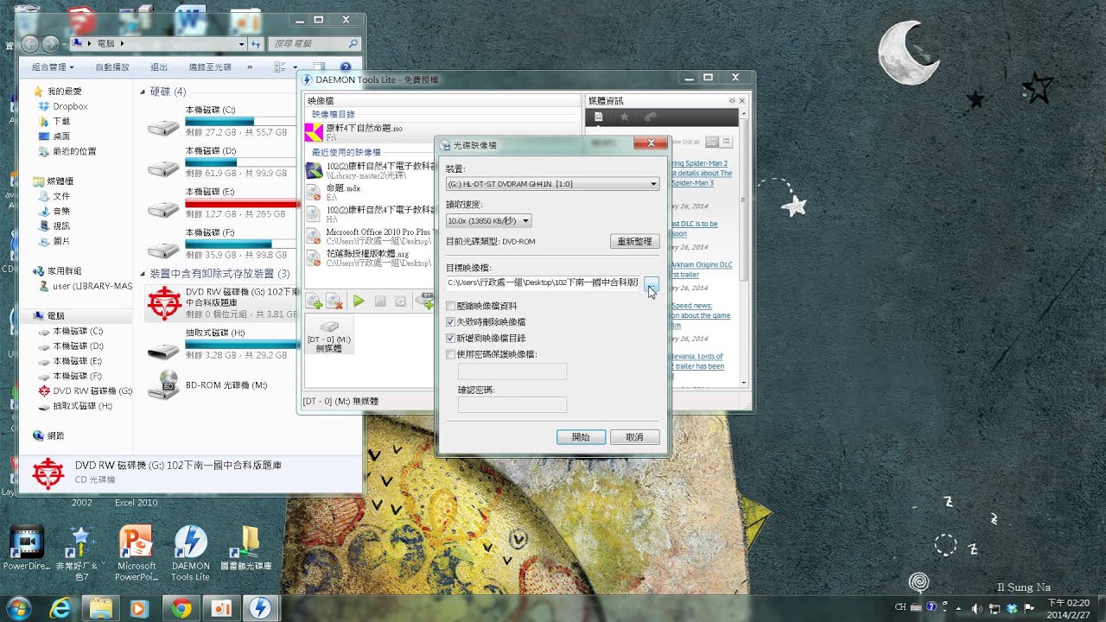The width and height of the screenshot is (1106, 622).
Task: Click 自動播放 in Explorer toolbar
Action: 112,67
